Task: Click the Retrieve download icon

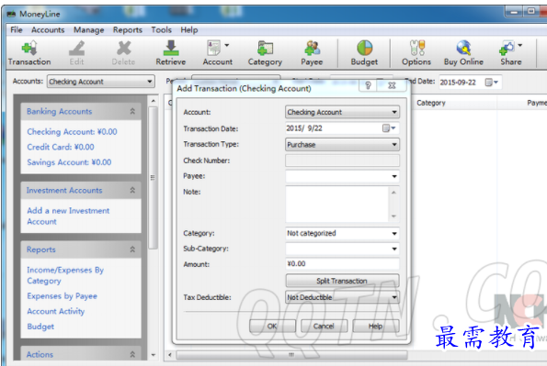Action: [x=171, y=49]
